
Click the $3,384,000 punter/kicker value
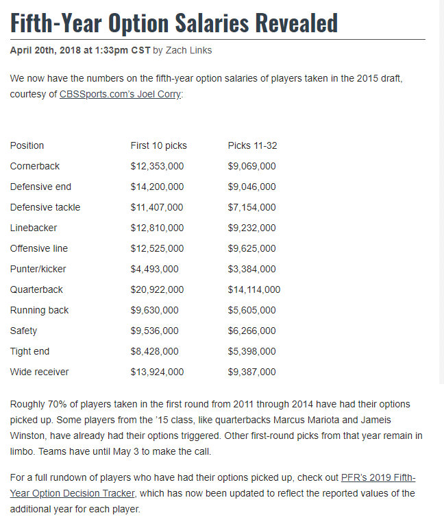[x=251, y=269]
